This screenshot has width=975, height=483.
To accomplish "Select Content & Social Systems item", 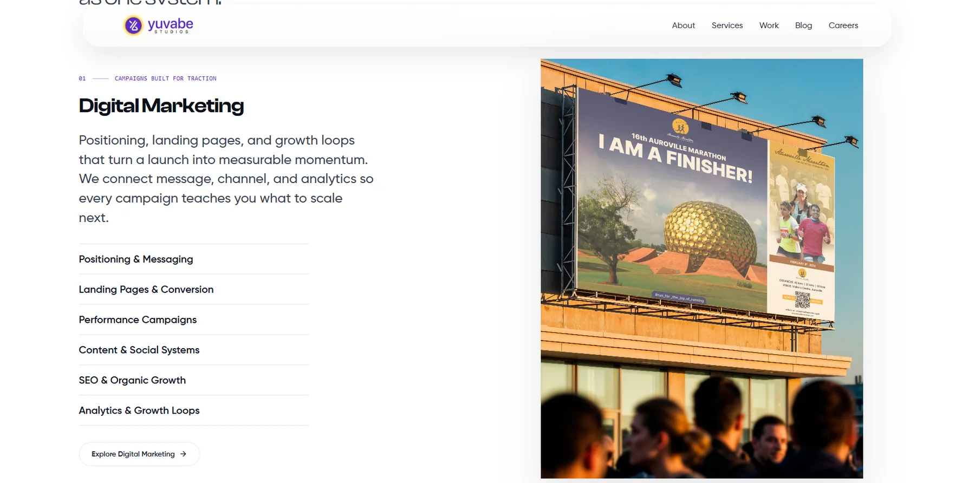I will pos(194,350).
